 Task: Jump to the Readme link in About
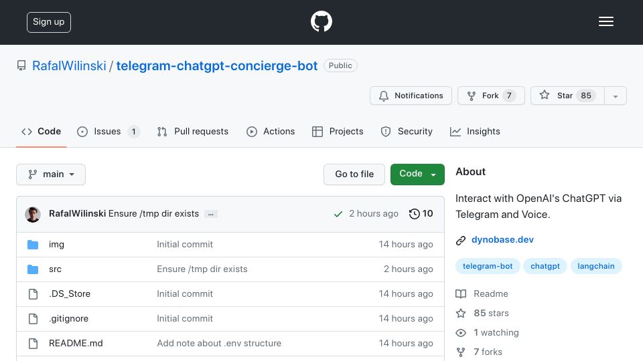491,294
